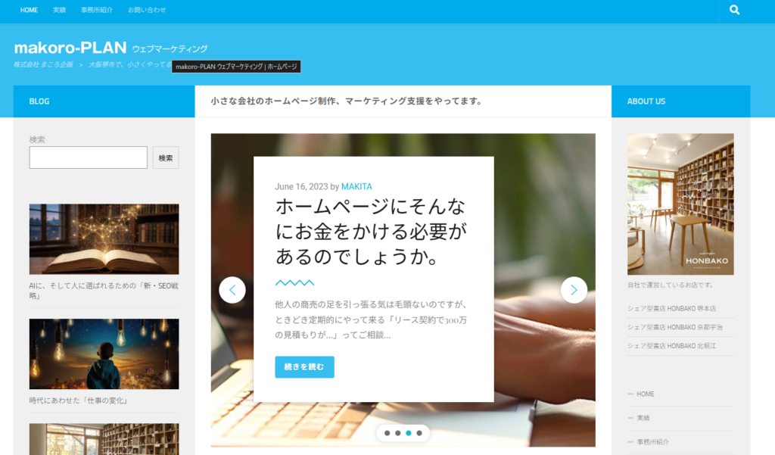
Task: Open お問い合わせ in the top navigation
Action: tap(147, 10)
